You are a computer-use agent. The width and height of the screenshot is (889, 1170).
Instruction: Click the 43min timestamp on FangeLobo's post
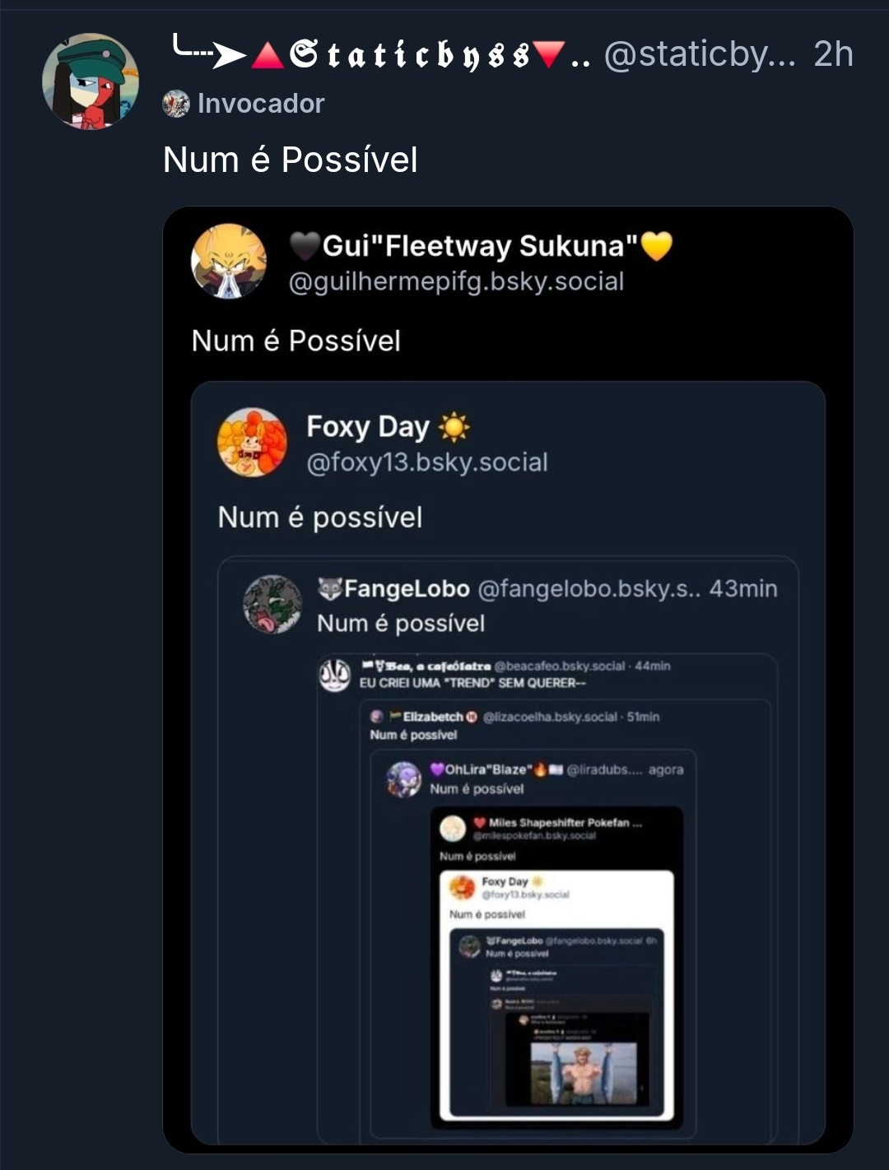743,589
